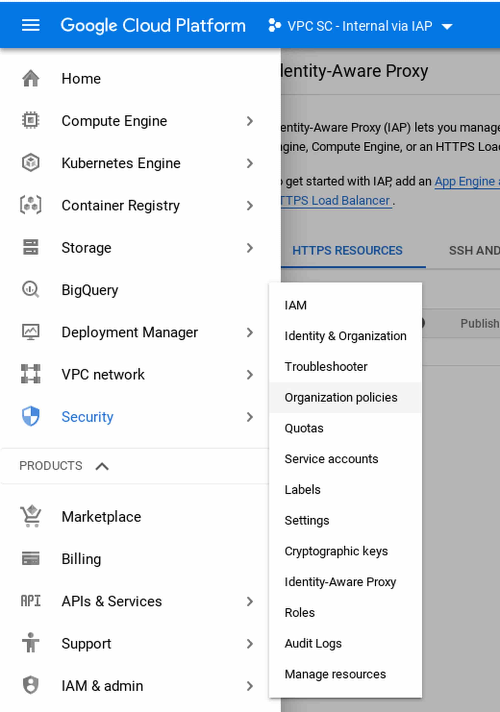Screen dimensions: 500x712
Task: Expand Deployment Manager submenu chevron
Action: tap(250, 333)
